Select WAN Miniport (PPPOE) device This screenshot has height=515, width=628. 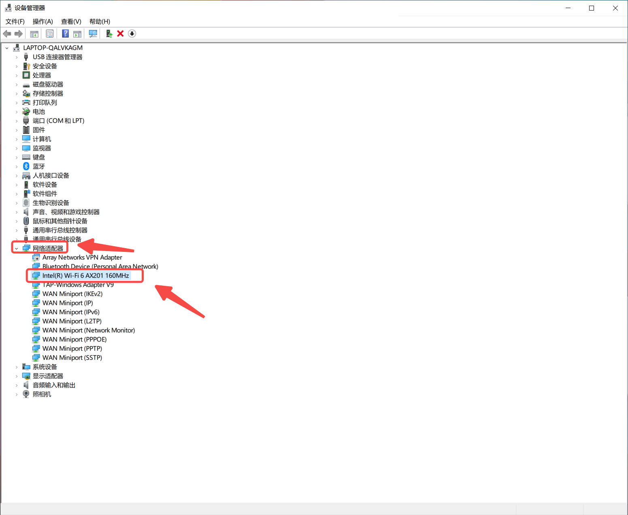[74, 339]
